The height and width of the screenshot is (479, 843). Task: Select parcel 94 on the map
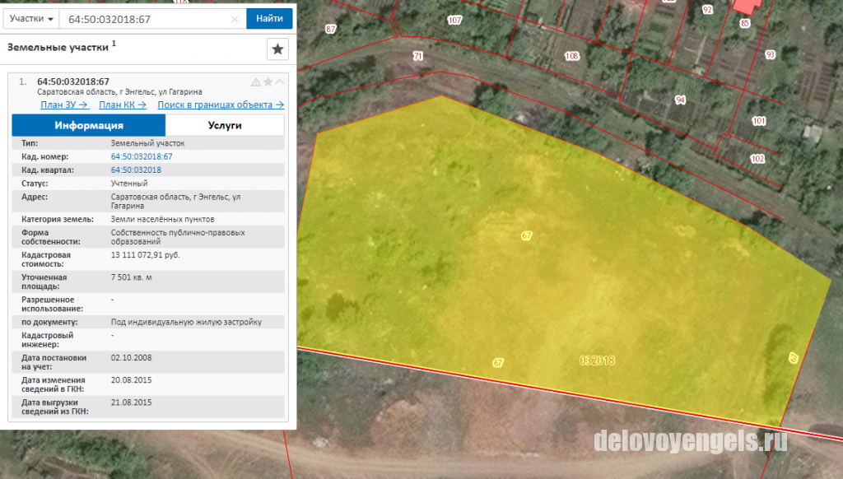(680, 100)
